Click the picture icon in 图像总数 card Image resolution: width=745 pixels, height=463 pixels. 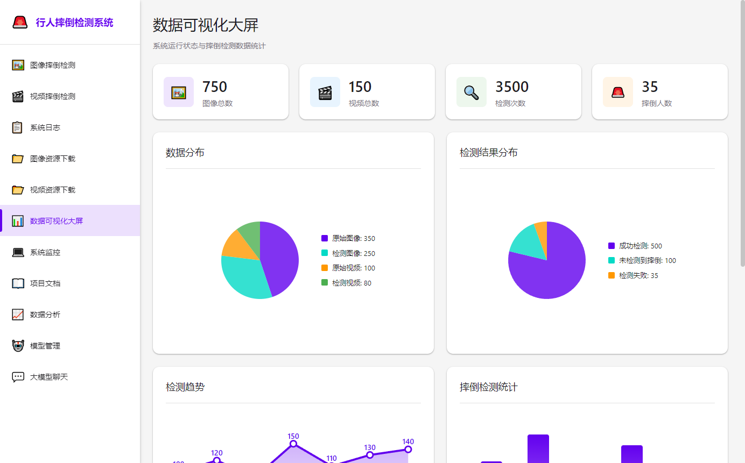pos(179,92)
